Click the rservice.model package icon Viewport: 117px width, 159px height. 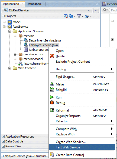pyautogui.click(x=21, y=59)
